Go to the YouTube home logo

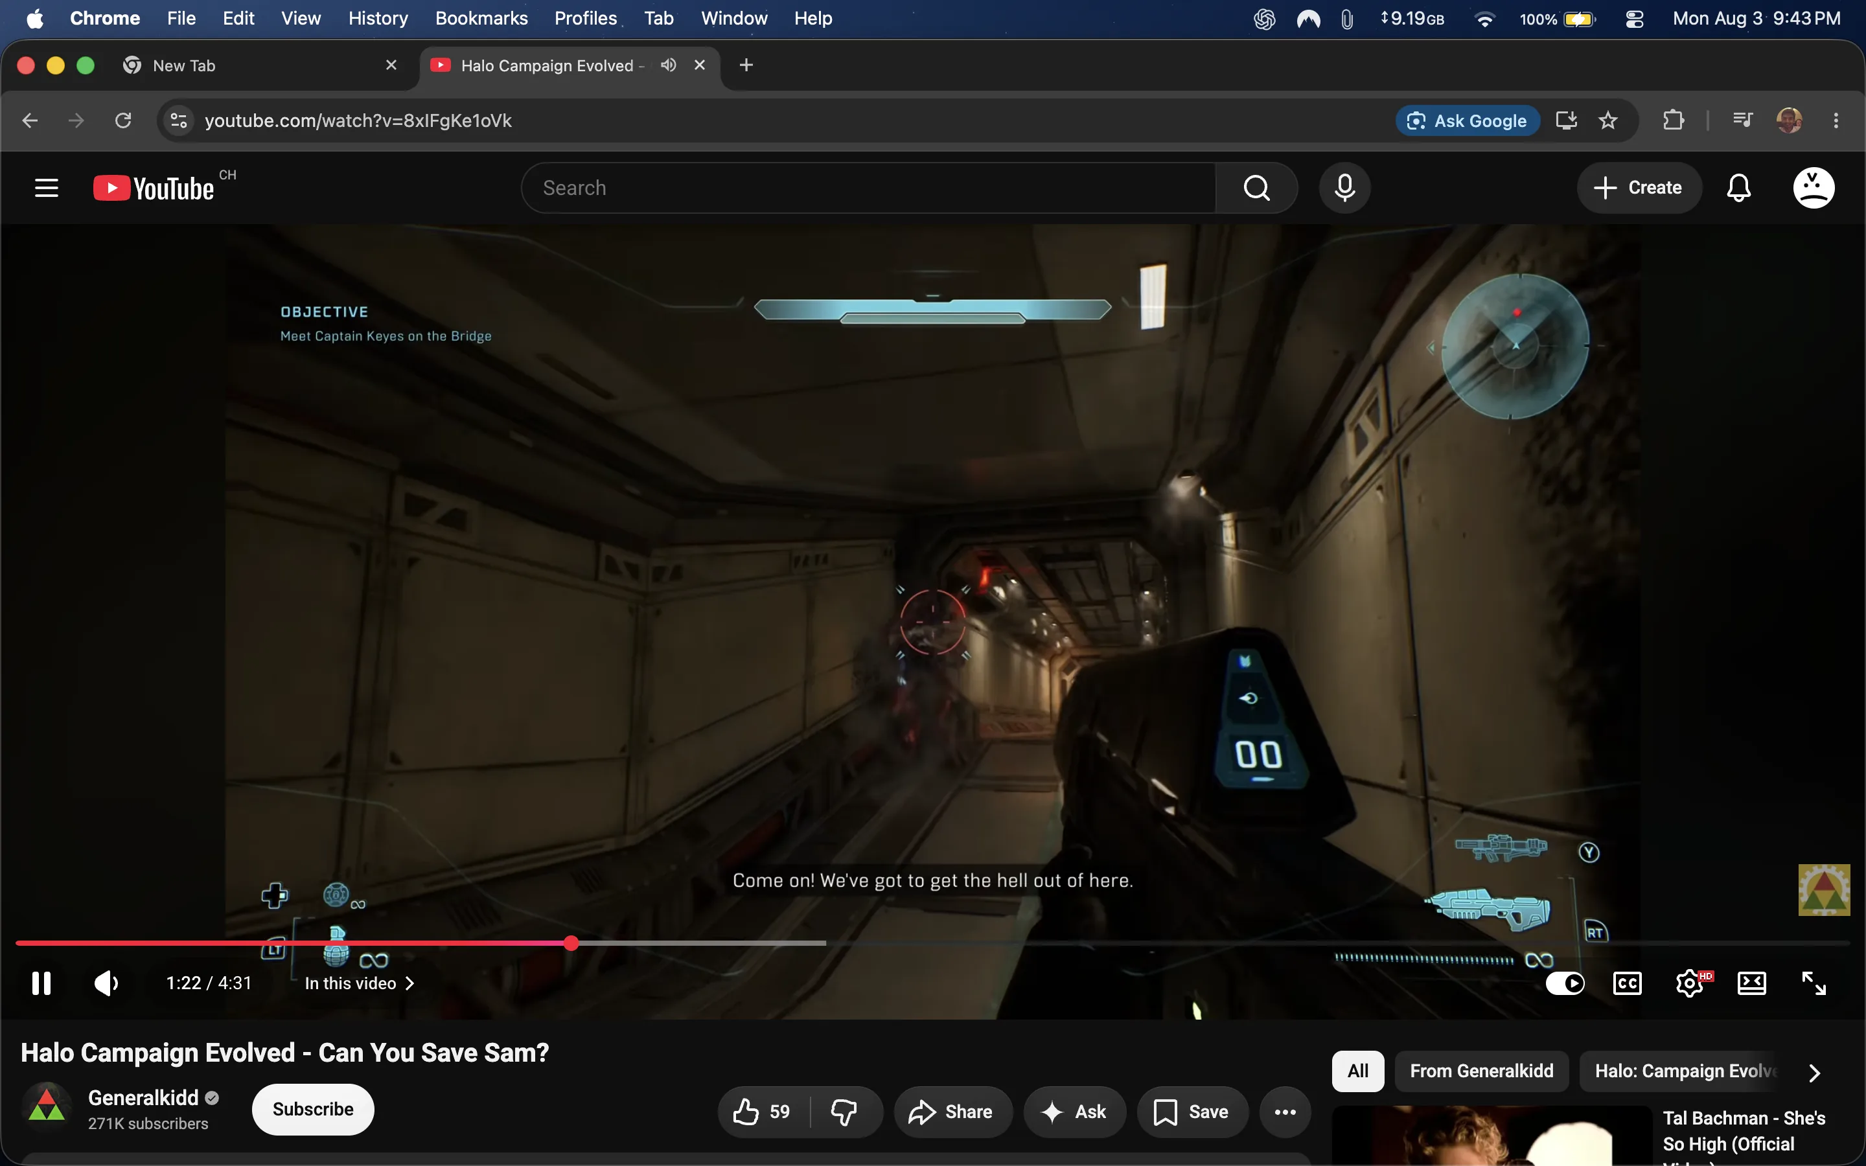click(x=154, y=188)
